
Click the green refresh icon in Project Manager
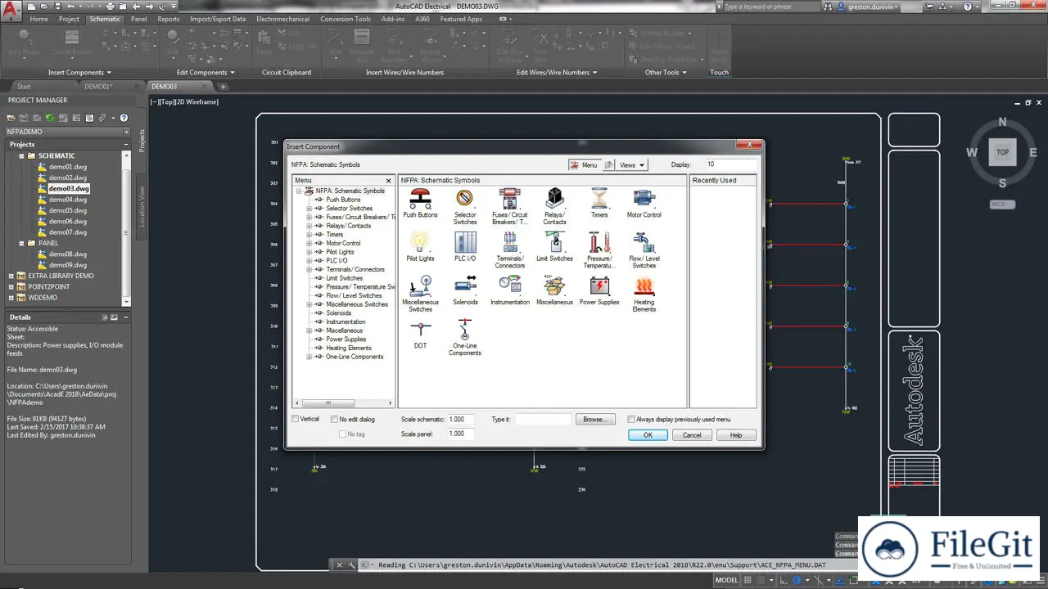pos(50,118)
